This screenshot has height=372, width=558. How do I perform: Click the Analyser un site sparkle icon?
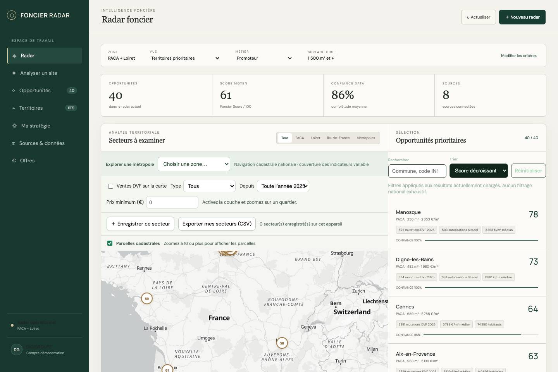point(14,73)
